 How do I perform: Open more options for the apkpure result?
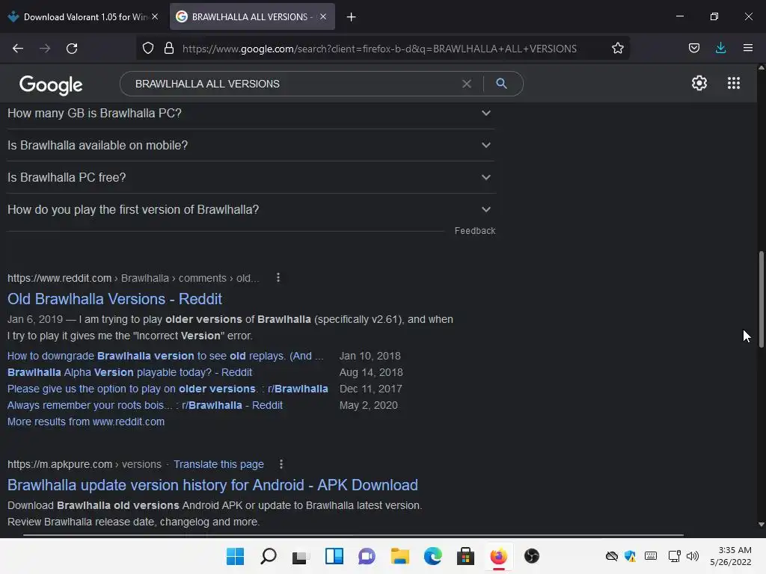pos(281,464)
